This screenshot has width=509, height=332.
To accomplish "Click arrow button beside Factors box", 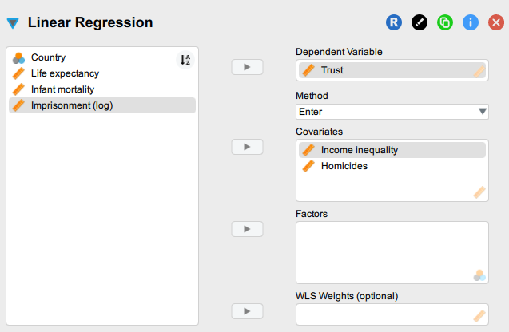I will [x=247, y=229].
